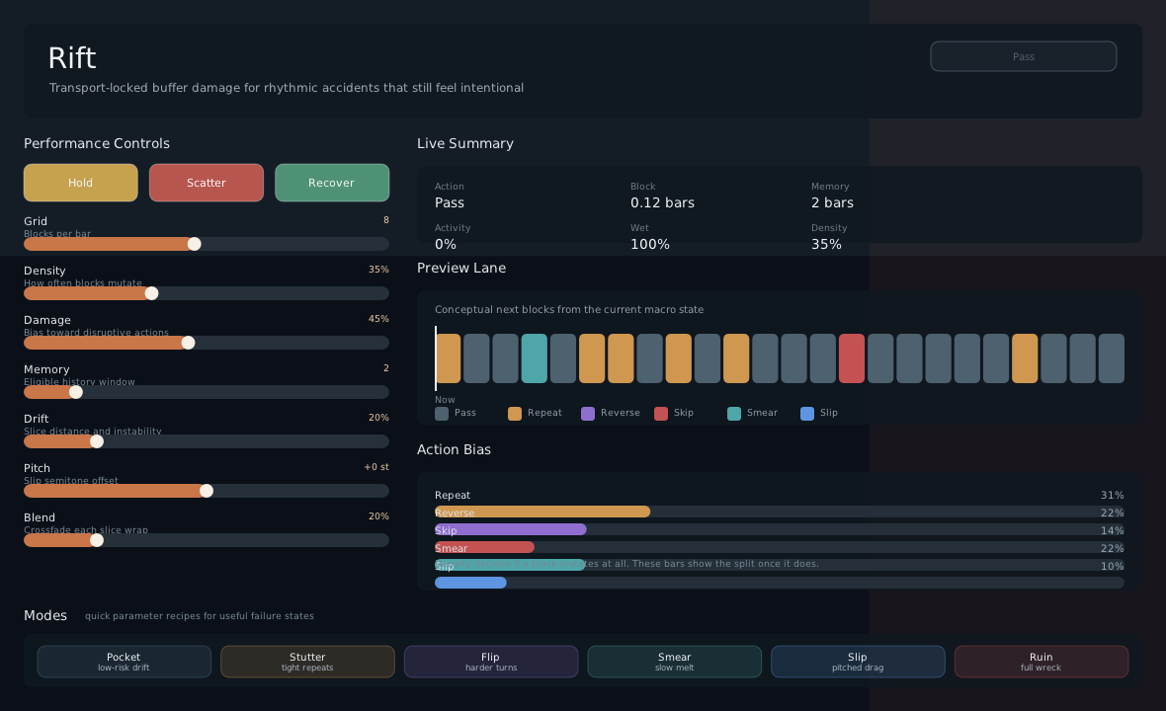
Task: Click the Activity value "0%"
Action: [x=446, y=245]
